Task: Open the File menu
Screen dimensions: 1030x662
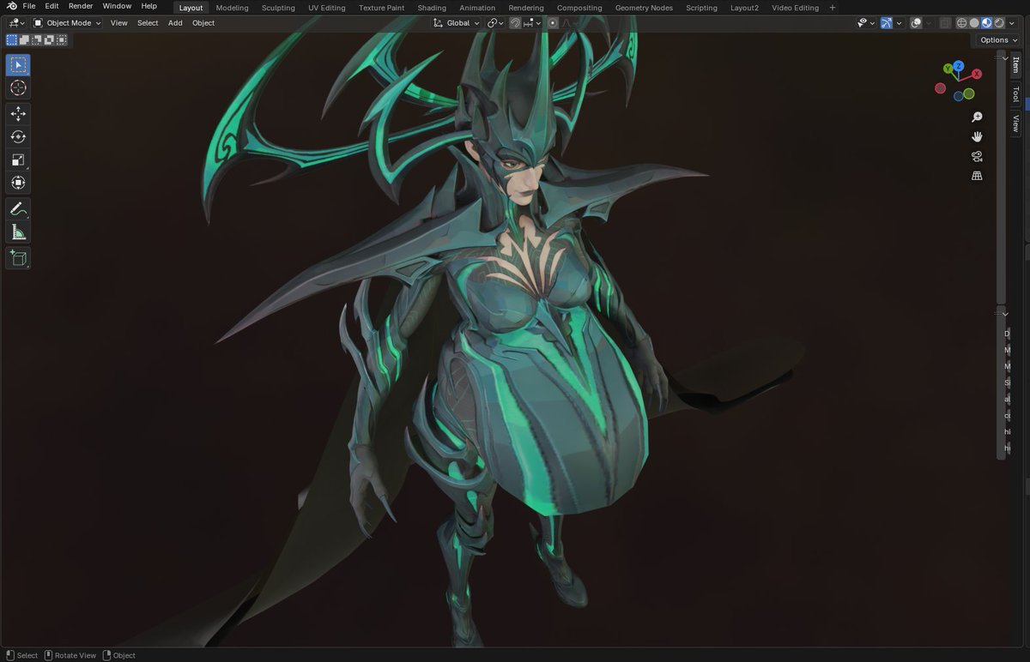Action: (x=29, y=6)
